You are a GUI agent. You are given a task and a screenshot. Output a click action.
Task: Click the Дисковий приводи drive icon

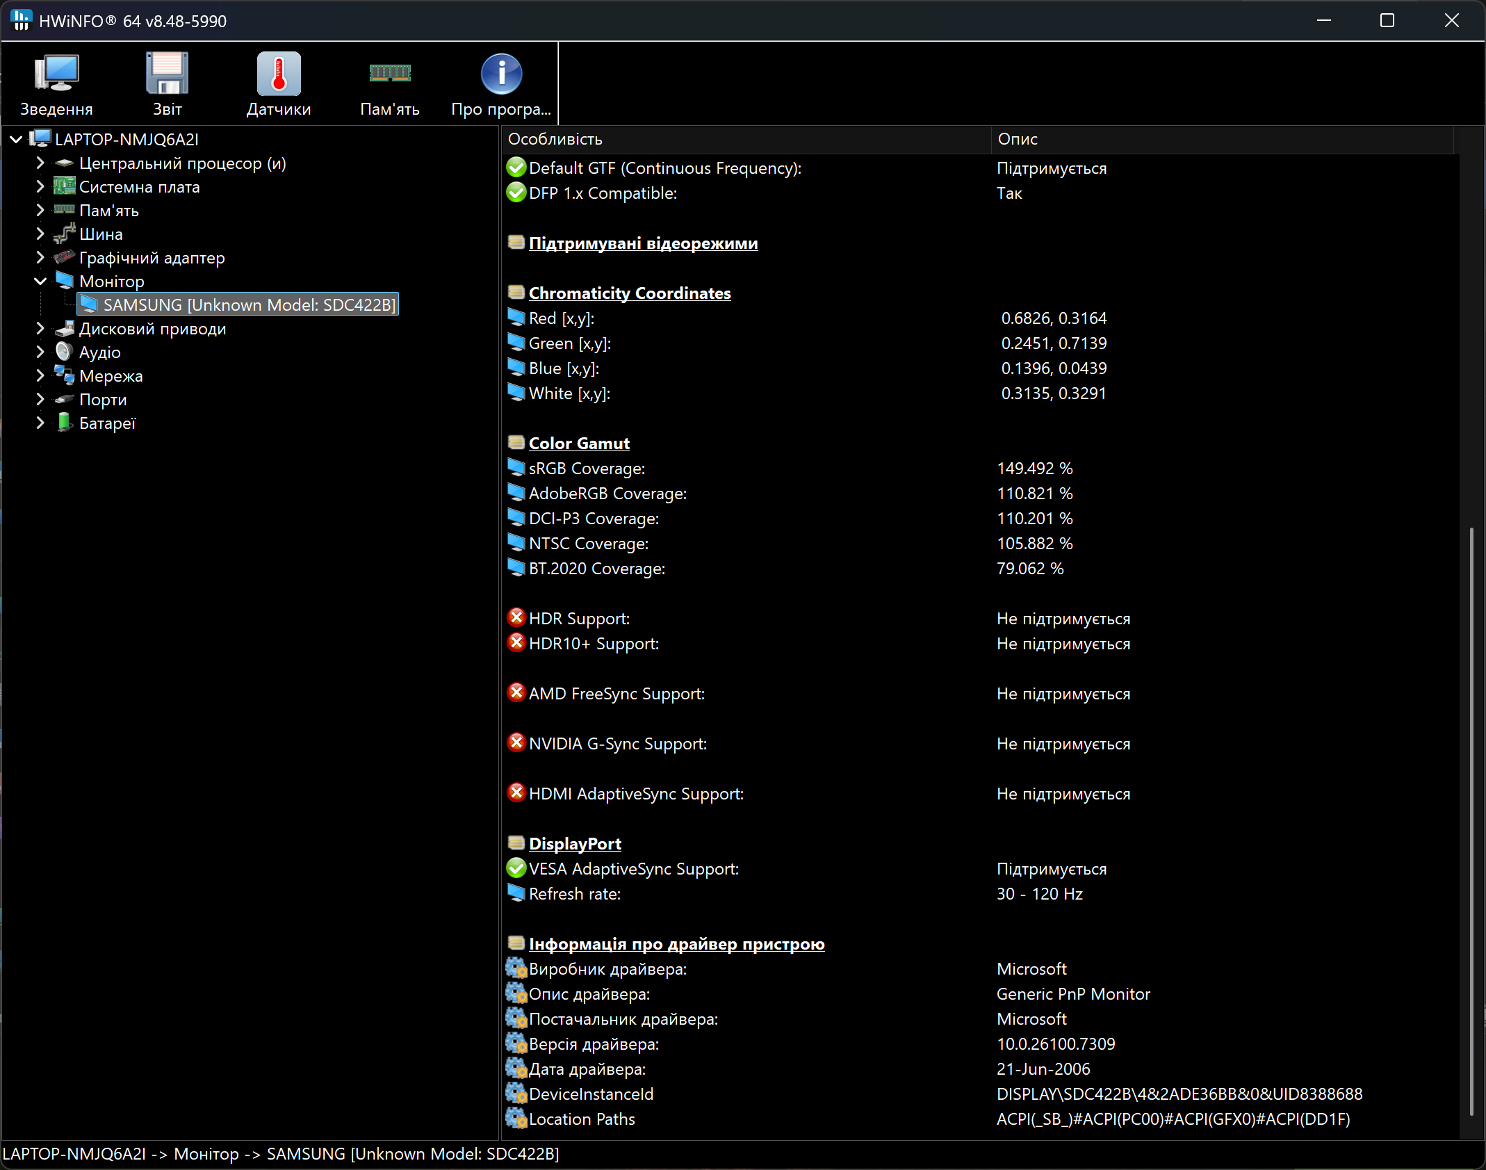(x=65, y=328)
